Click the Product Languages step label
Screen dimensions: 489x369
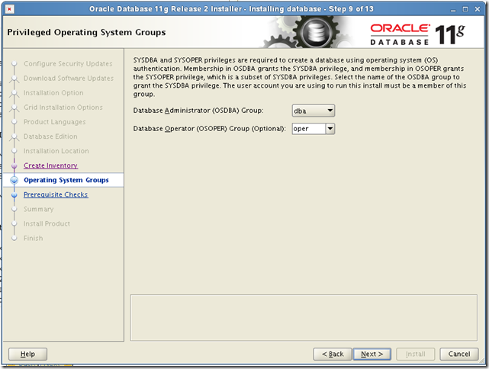[x=55, y=122]
